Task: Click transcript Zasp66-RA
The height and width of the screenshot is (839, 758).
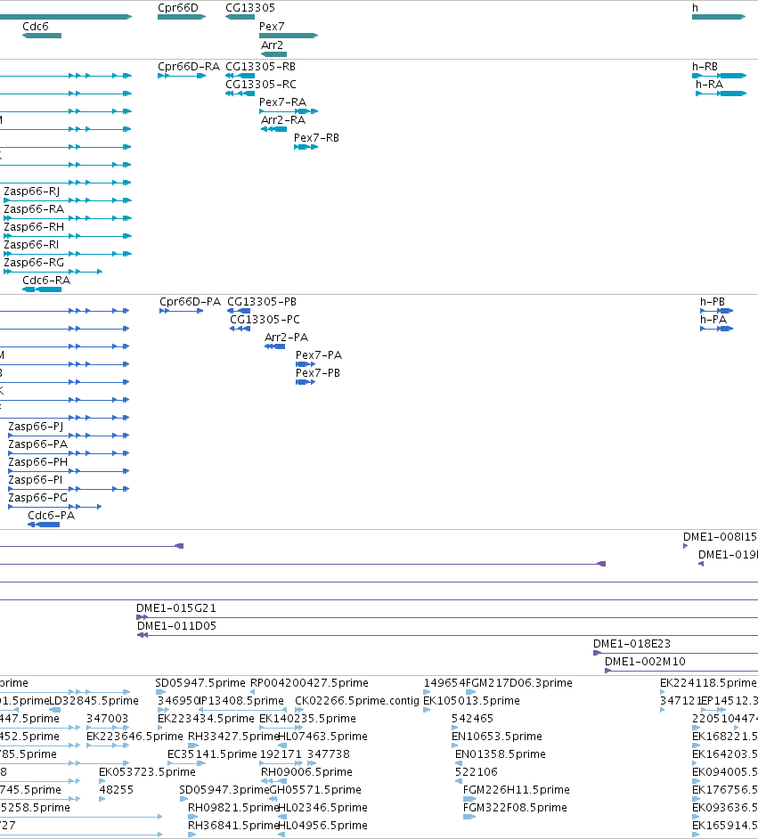Action: pyautogui.click(x=68, y=218)
